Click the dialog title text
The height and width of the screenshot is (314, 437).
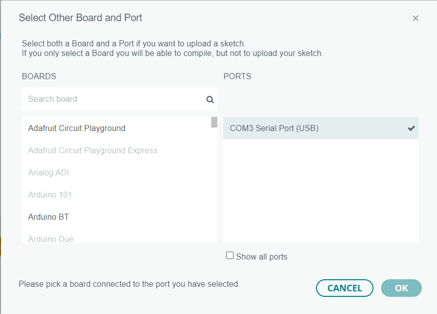(80, 18)
